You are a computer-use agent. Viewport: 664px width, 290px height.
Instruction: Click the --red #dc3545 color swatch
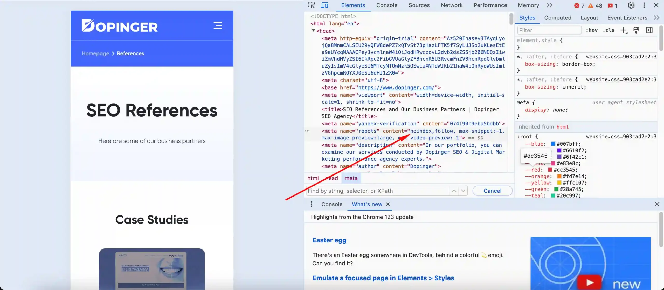(x=550, y=170)
